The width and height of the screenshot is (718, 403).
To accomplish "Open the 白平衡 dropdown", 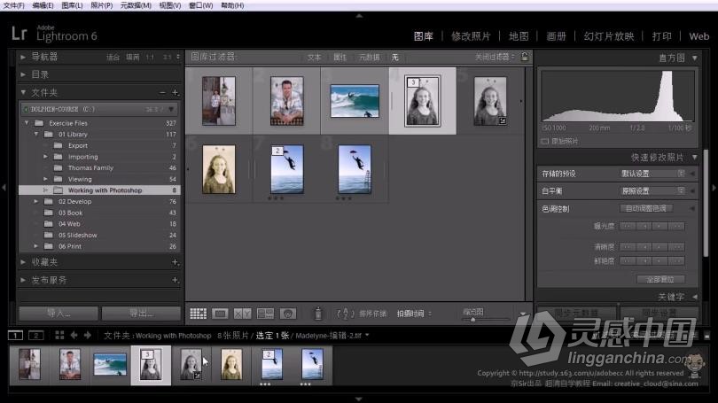I will (x=652, y=190).
